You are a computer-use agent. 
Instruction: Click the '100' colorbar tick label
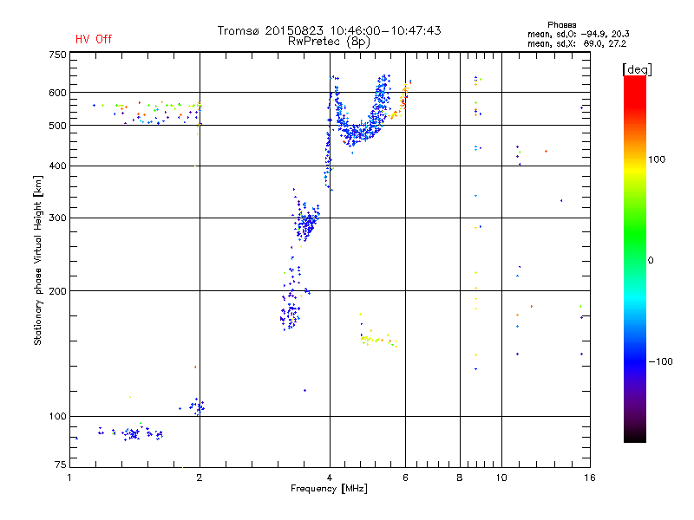pos(657,159)
